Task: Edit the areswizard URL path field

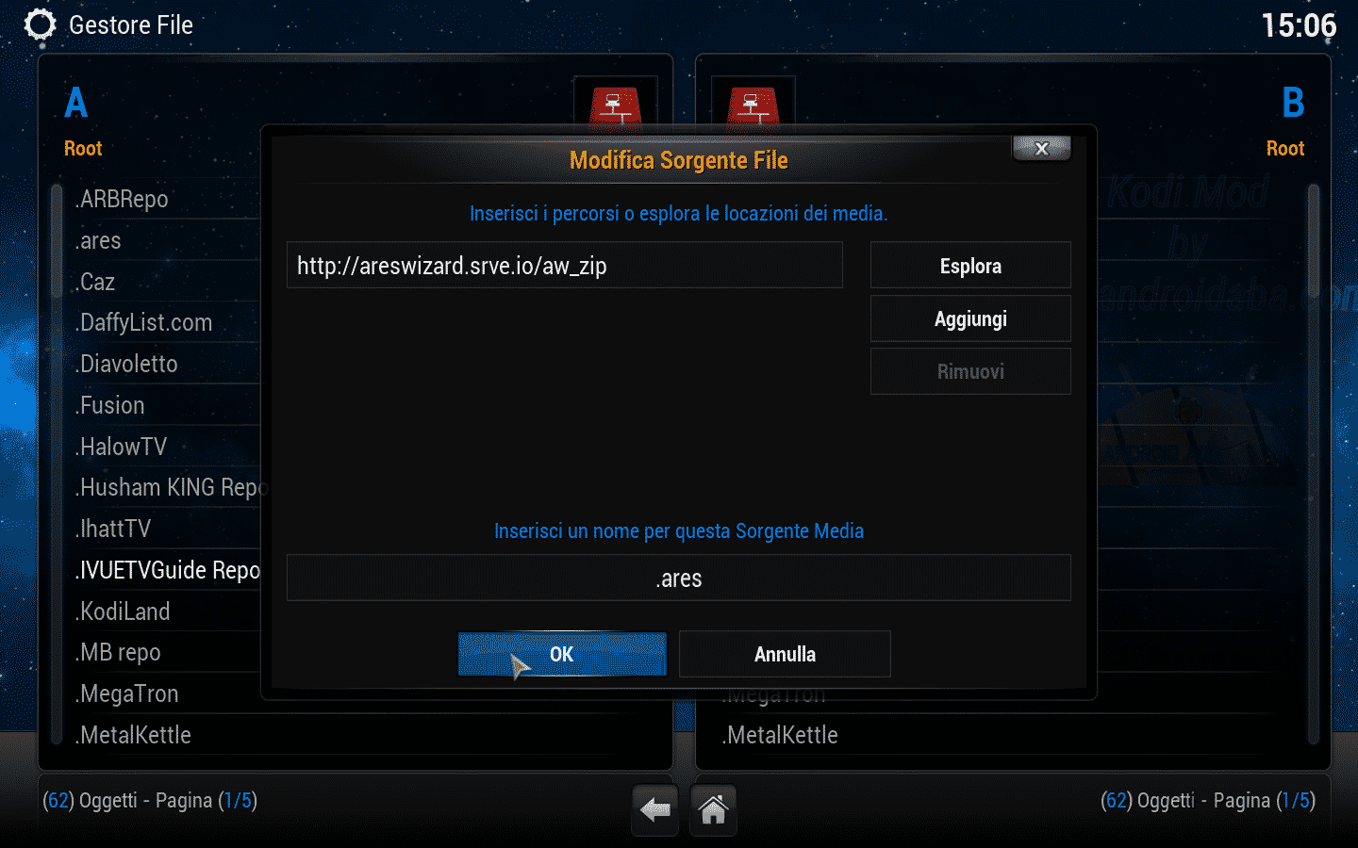Action: click(x=565, y=266)
